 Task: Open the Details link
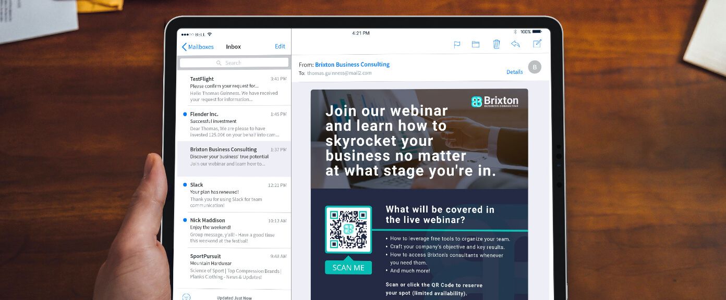tap(514, 72)
